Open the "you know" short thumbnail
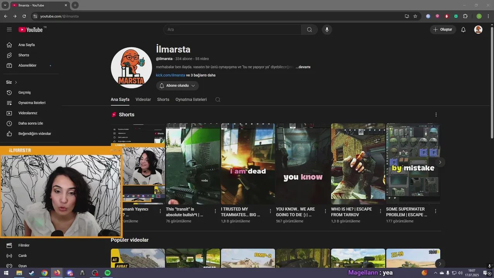 (x=303, y=164)
